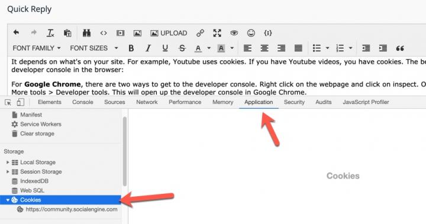
Task: Expand the Local Storage tree node
Action: point(8,163)
